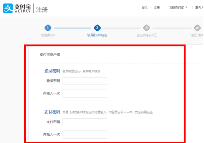Focus the 支付密码 input field
Image resolution: width=204 pixels, height=143 pixels.
[85, 122]
